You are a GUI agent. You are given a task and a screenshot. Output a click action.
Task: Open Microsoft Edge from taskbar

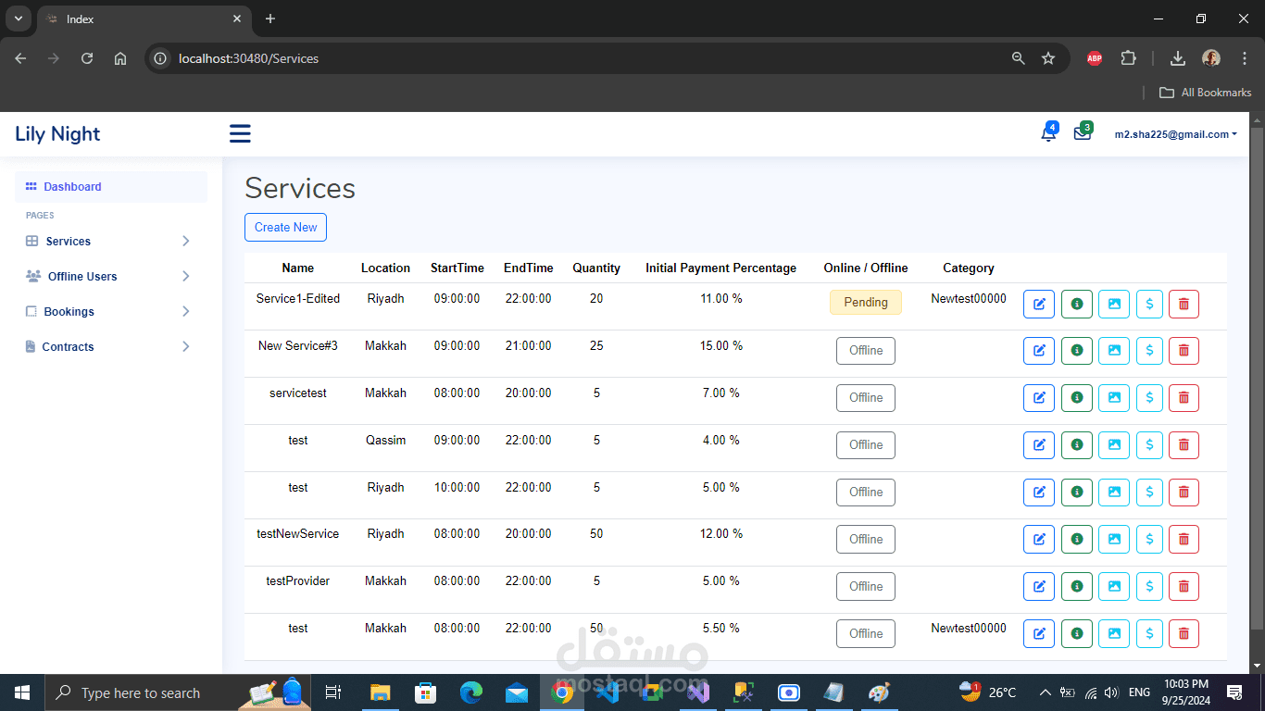(x=471, y=692)
